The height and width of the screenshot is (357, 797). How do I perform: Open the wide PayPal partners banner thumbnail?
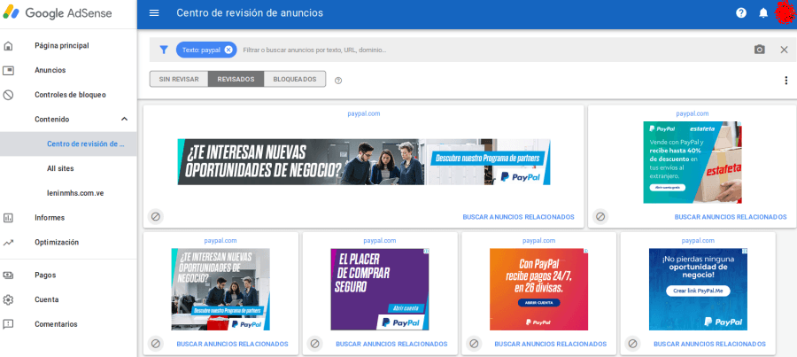[364, 162]
